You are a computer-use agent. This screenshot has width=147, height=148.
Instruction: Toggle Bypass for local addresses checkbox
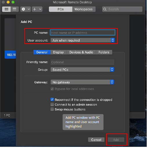tap(52, 89)
